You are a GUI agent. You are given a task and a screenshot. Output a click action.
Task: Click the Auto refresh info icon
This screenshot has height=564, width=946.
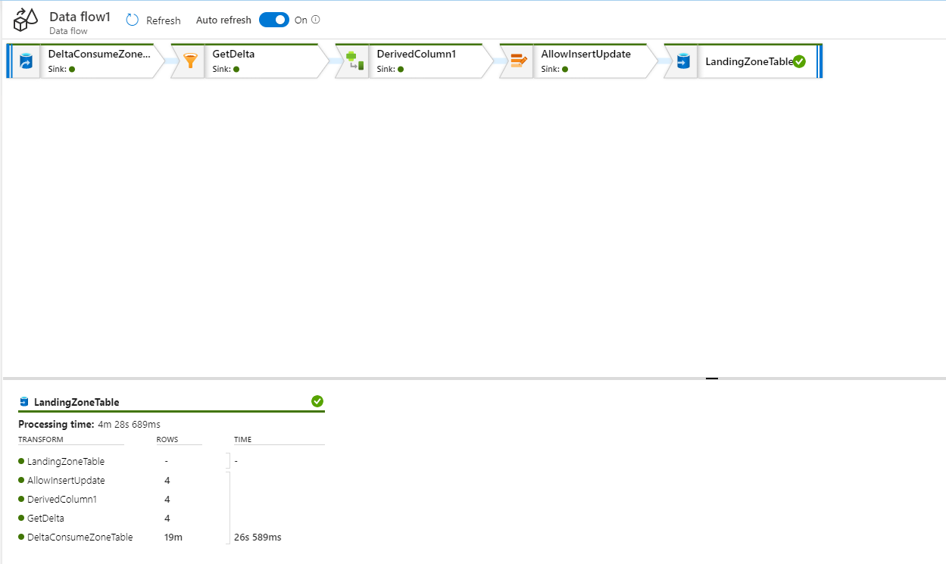click(x=316, y=20)
